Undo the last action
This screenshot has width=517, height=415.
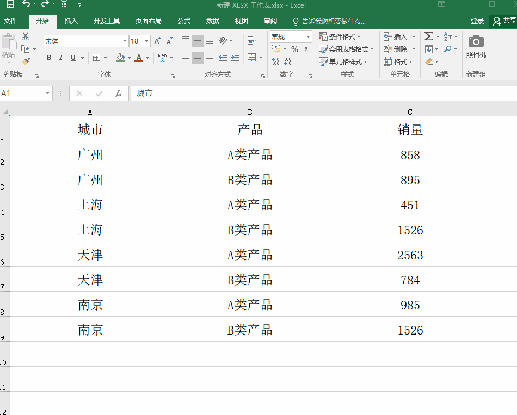pyautogui.click(x=26, y=4)
